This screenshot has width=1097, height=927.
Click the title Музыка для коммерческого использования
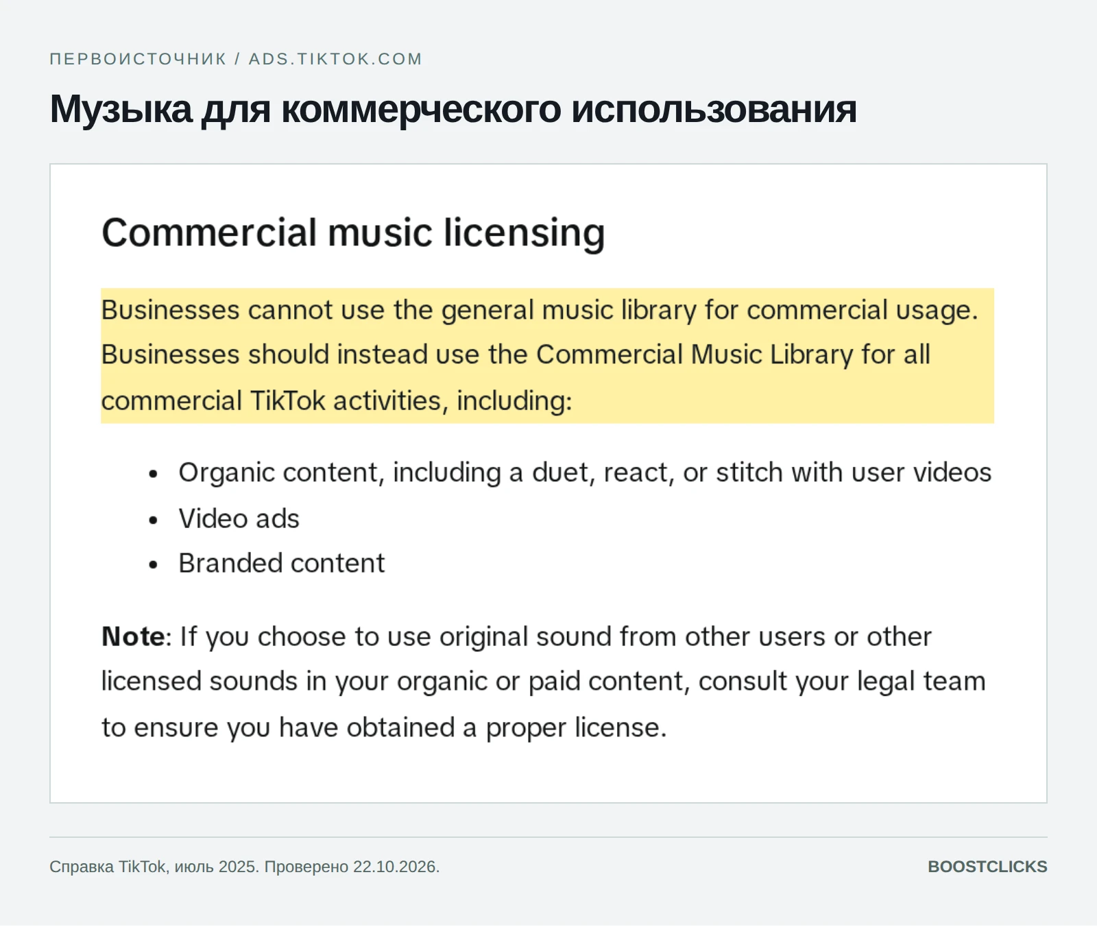453,110
